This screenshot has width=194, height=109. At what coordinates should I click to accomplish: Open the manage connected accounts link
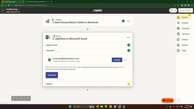click(60, 69)
